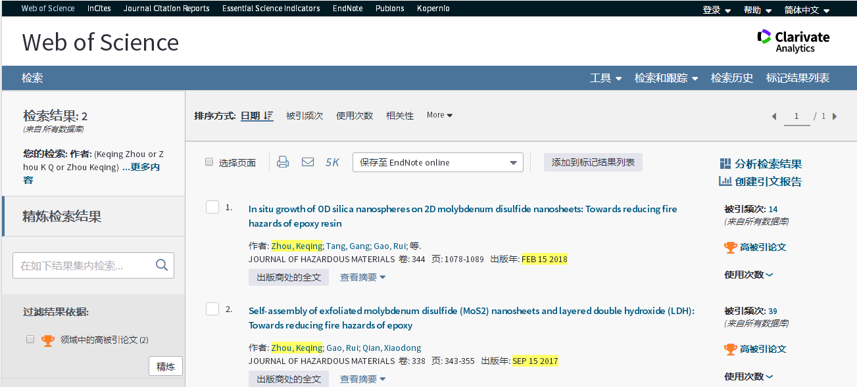Go to previous results page arrow
Screen dimensions: 857x387
click(774, 116)
